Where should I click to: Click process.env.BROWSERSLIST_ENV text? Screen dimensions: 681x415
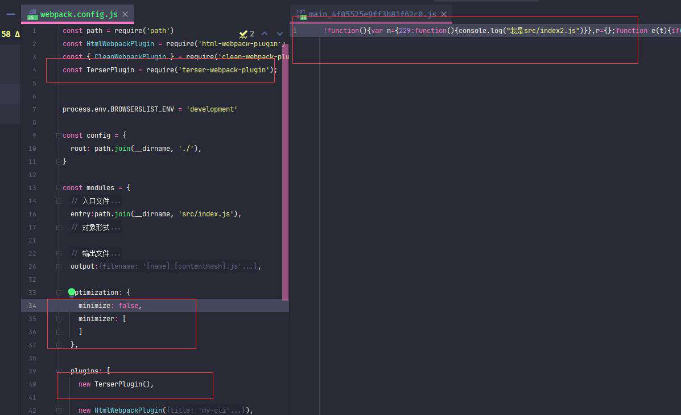pos(118,109)
